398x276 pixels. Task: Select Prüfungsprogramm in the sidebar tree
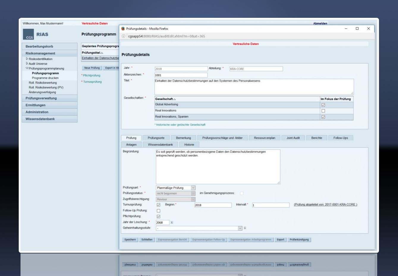[45, 73]
